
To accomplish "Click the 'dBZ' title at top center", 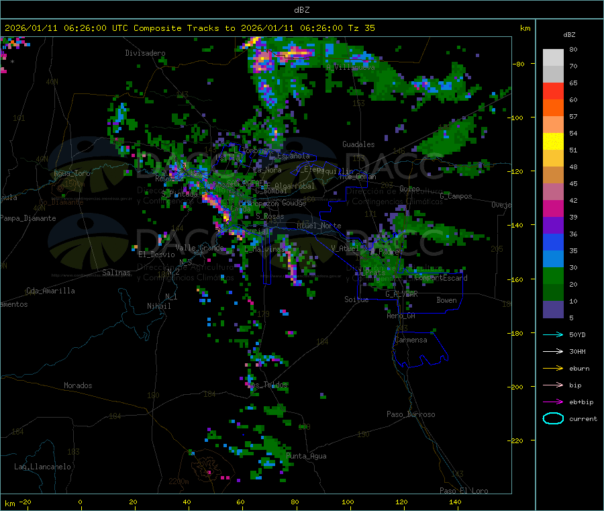I will pos(301,10).
